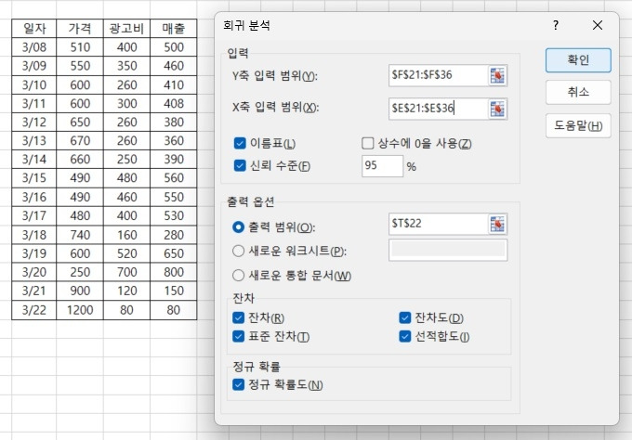This screenshot has height=440, width=632.
Task: Click the question mark help icon in title bar
Action: 556,25
